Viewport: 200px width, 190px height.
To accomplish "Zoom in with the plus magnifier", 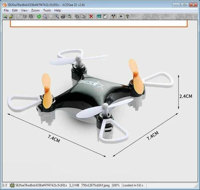I will click(57, 17).
